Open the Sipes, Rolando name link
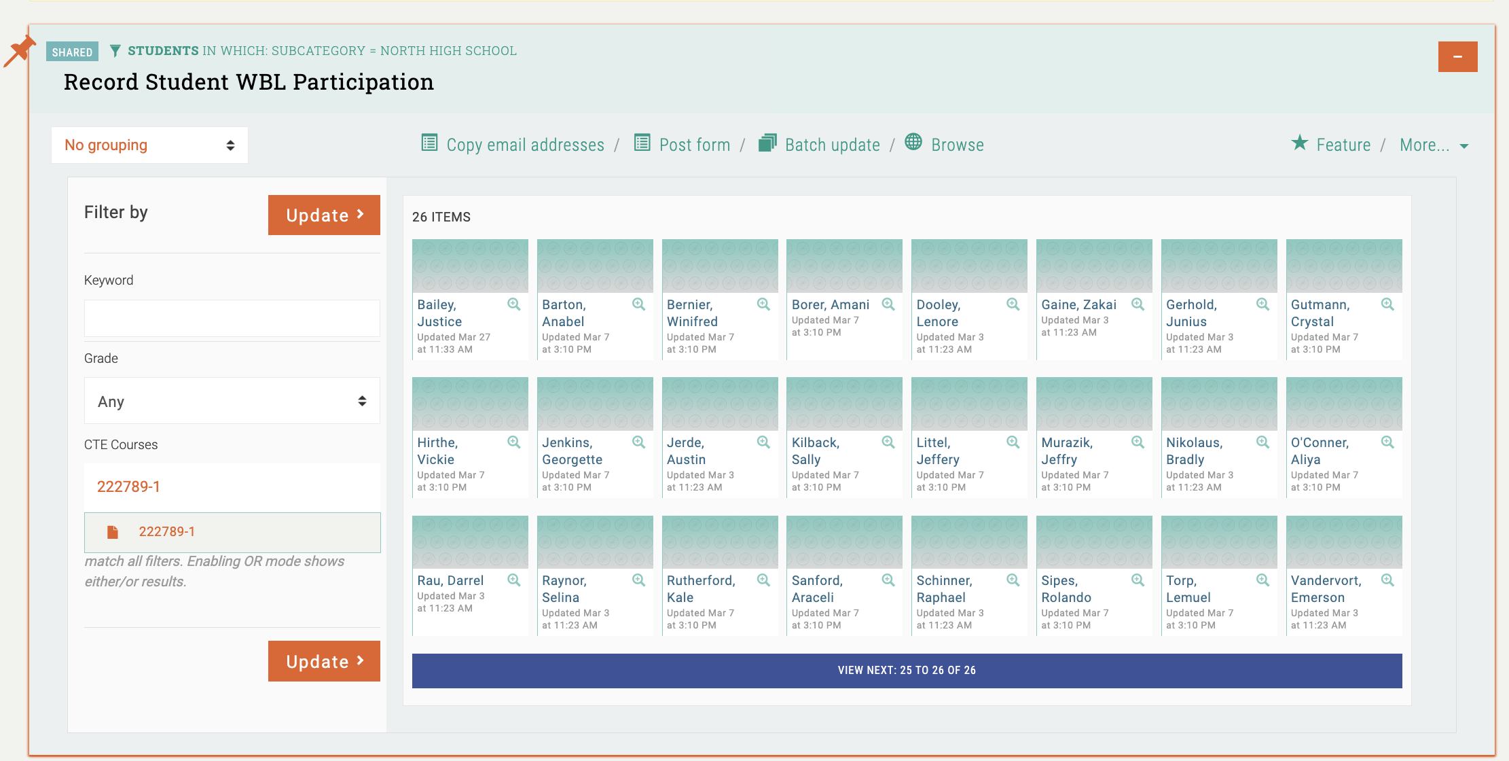The image size is (1509, 761). (x=1066, y=589)
